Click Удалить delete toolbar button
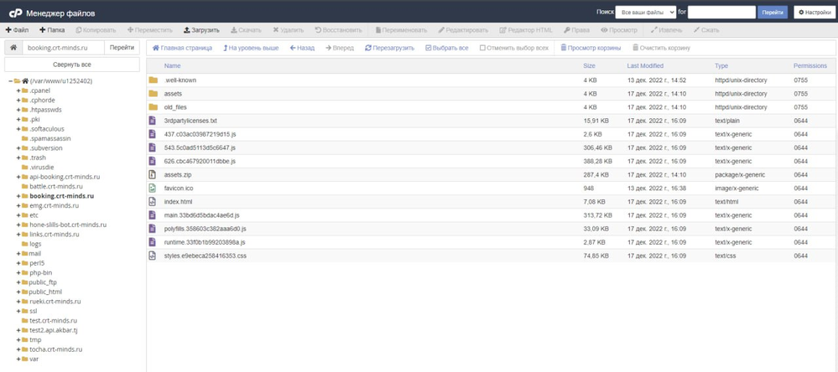 288,30
